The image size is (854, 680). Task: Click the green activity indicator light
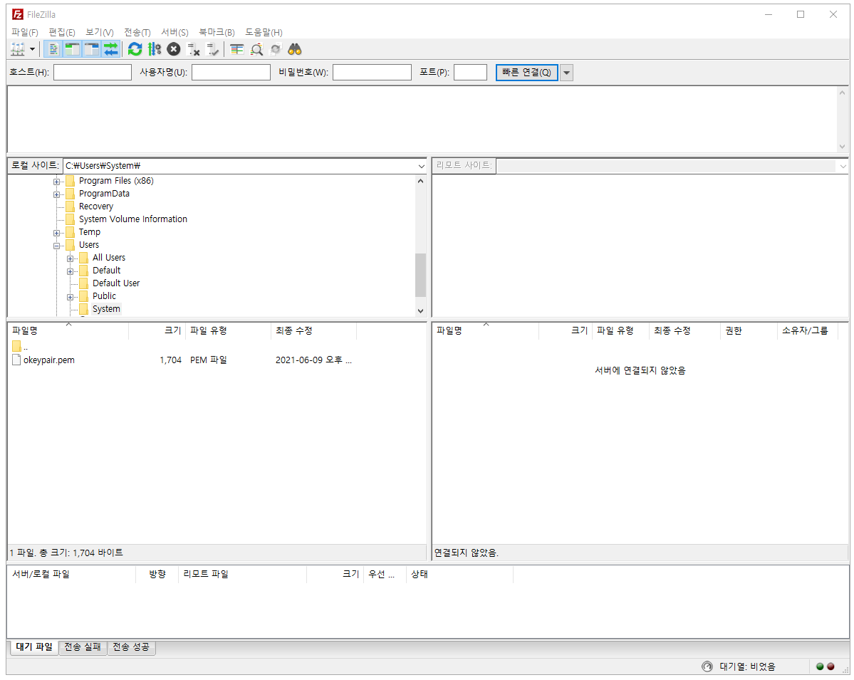click(x=820, y=666)
